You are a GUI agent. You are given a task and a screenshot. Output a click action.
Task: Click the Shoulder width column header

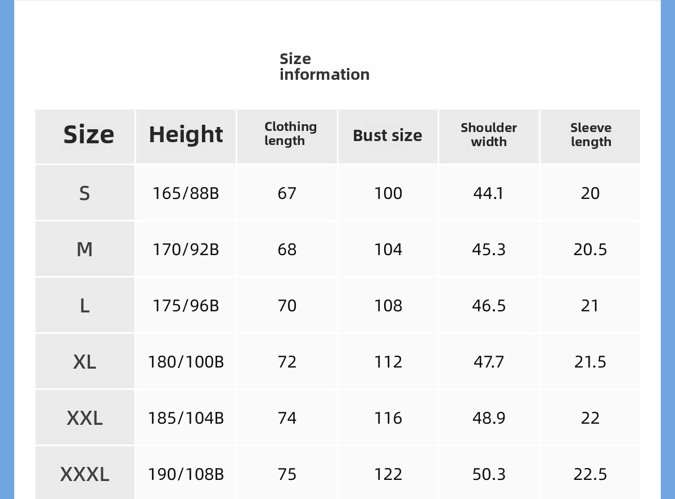489,135
